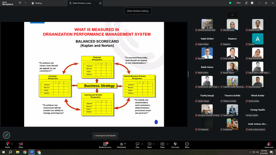
Task: Select Ropel Nazra's video thumbnail
Action: click(x=232, y=68)
